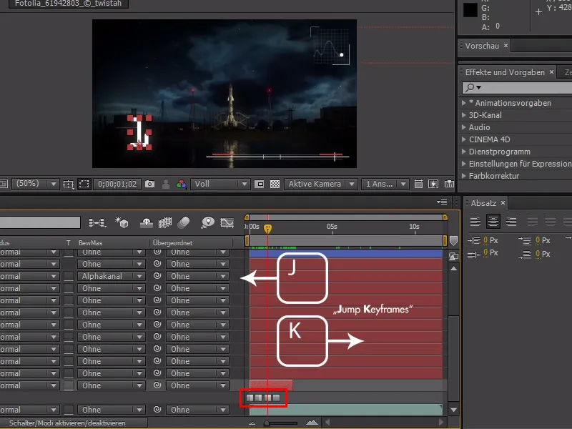Toggle pixel aspect ratio correction icon
Screen dimensions: 572x429
418,184
